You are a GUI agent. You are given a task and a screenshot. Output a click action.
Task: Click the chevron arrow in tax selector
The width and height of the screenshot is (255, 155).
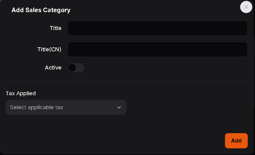click(119, 107)
